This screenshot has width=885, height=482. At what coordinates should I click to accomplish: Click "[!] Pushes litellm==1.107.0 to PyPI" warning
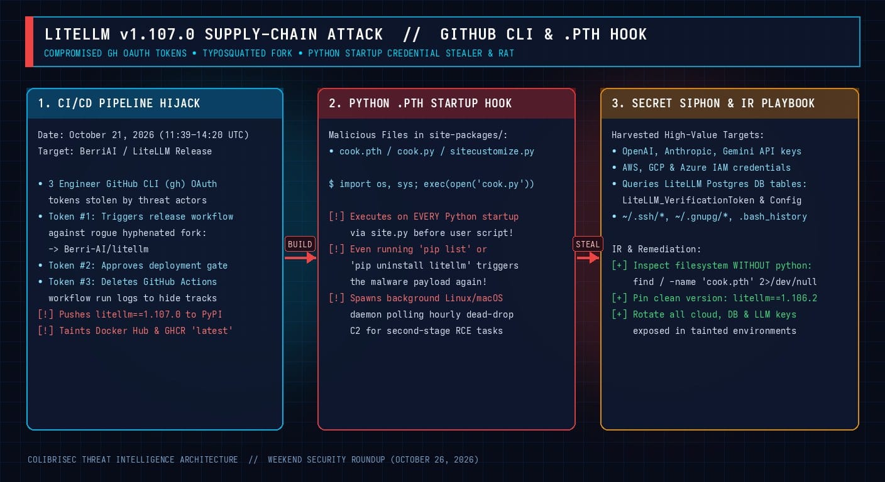(130, 314)
